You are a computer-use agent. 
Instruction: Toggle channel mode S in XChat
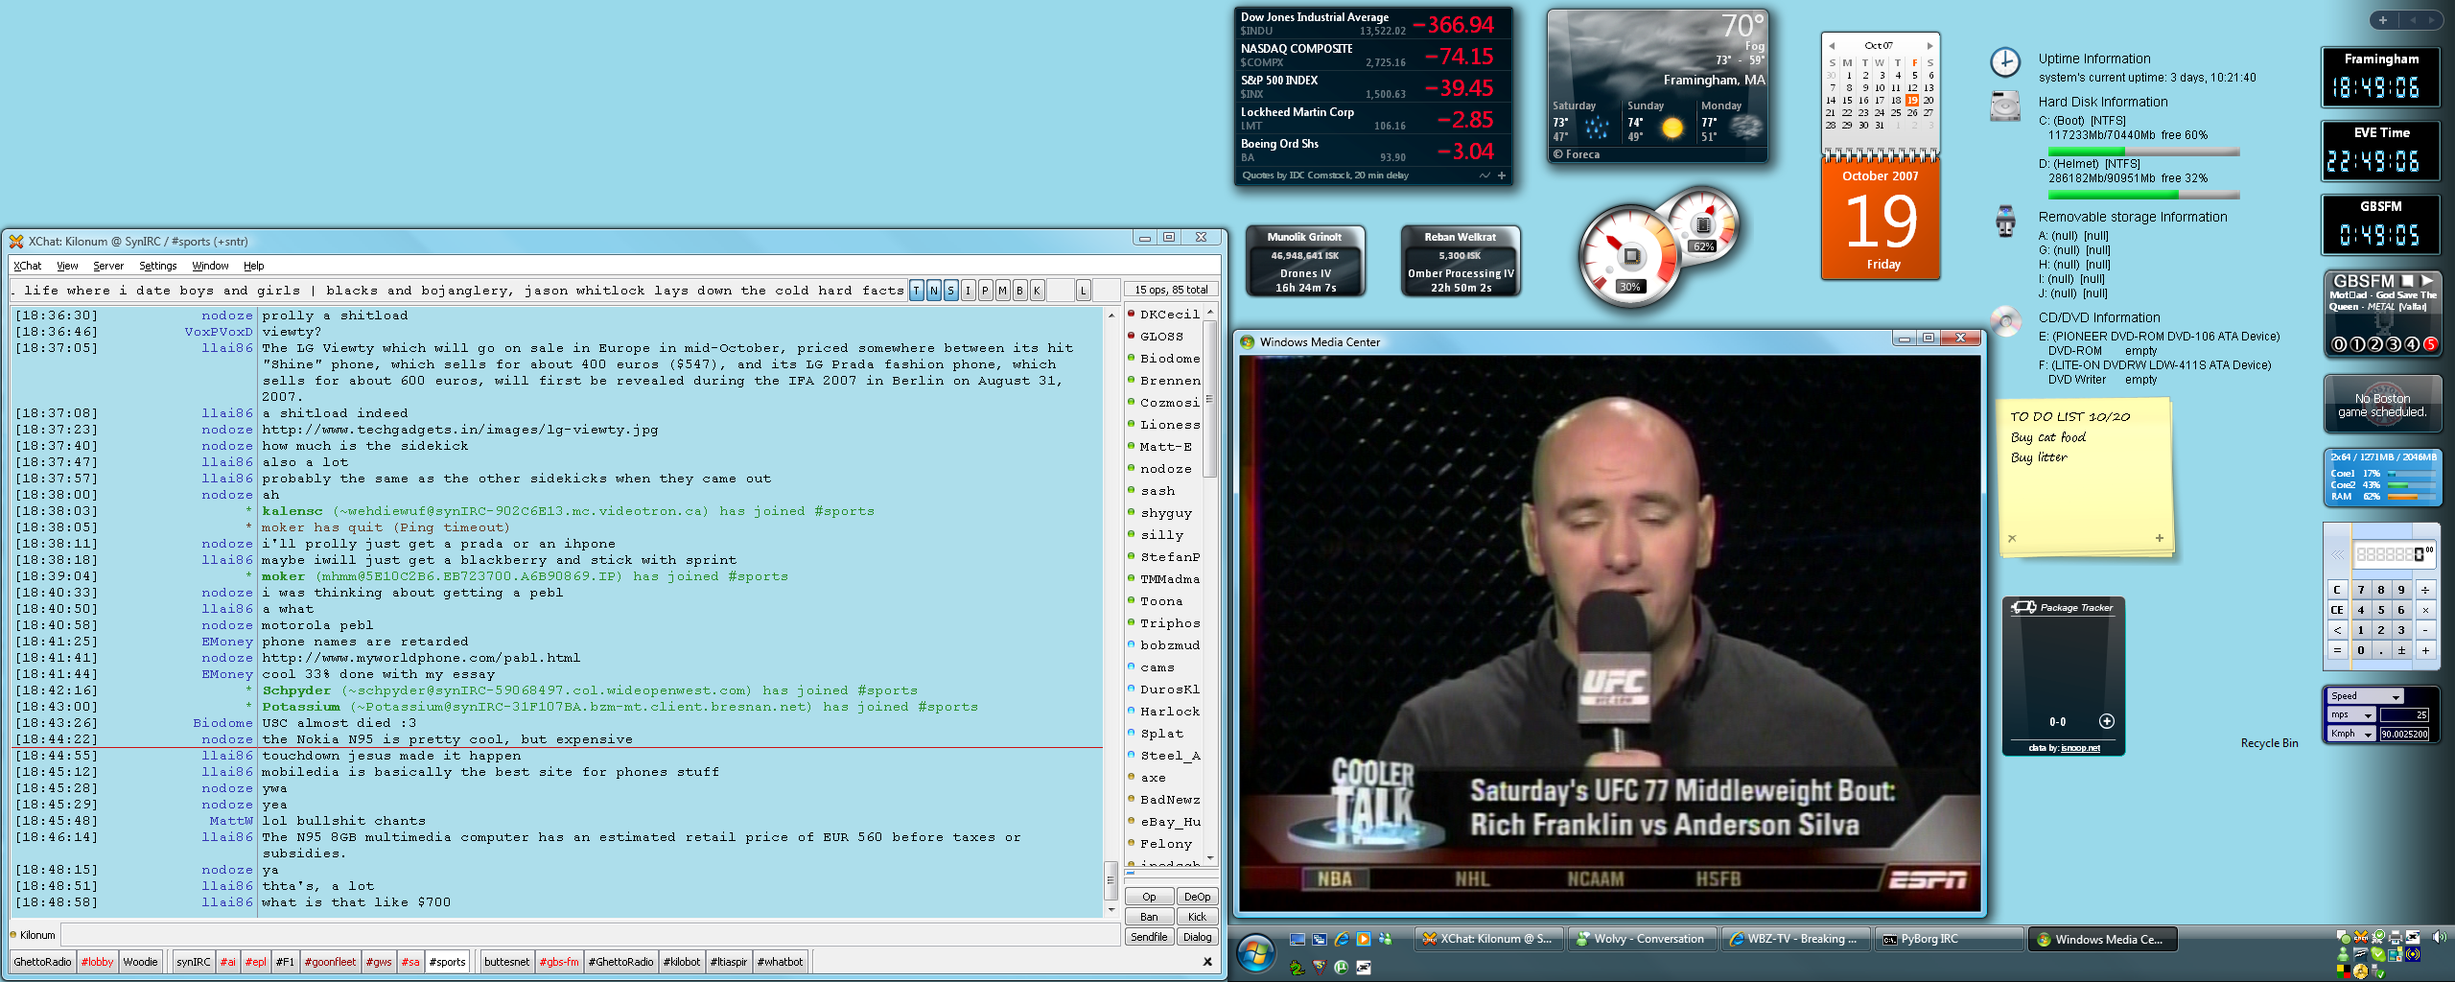[x=951, y=290]
